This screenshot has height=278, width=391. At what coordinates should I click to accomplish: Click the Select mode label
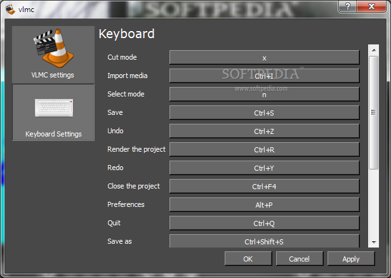(x=126, y=94)
